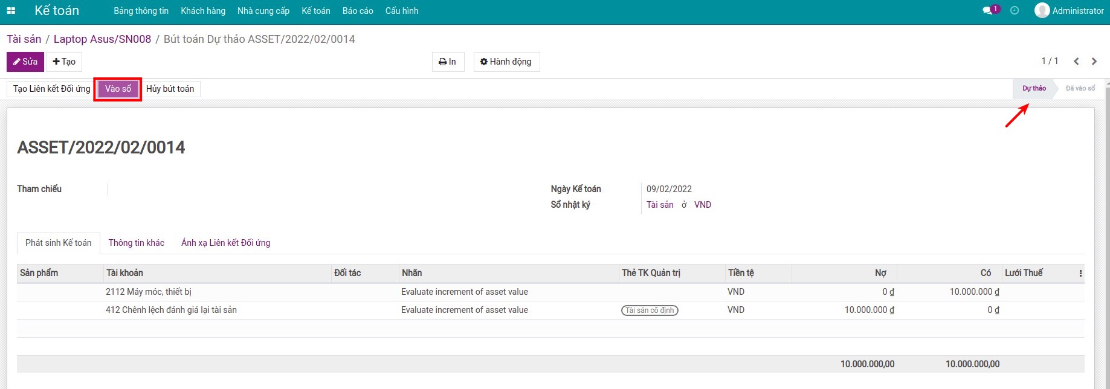Go to the next record arrow
The width and height of the screenshot is (1110, 389).
(1094, 61)
